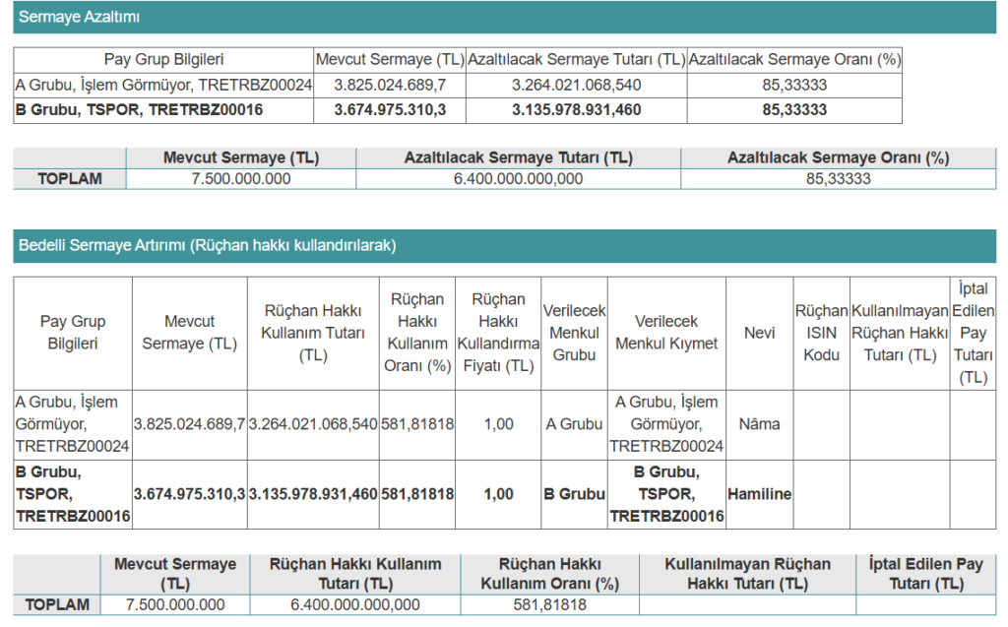
Task: Select 6.400.000.000,000 in capital reduction TOPLAM row
Action: pos(518,179)
